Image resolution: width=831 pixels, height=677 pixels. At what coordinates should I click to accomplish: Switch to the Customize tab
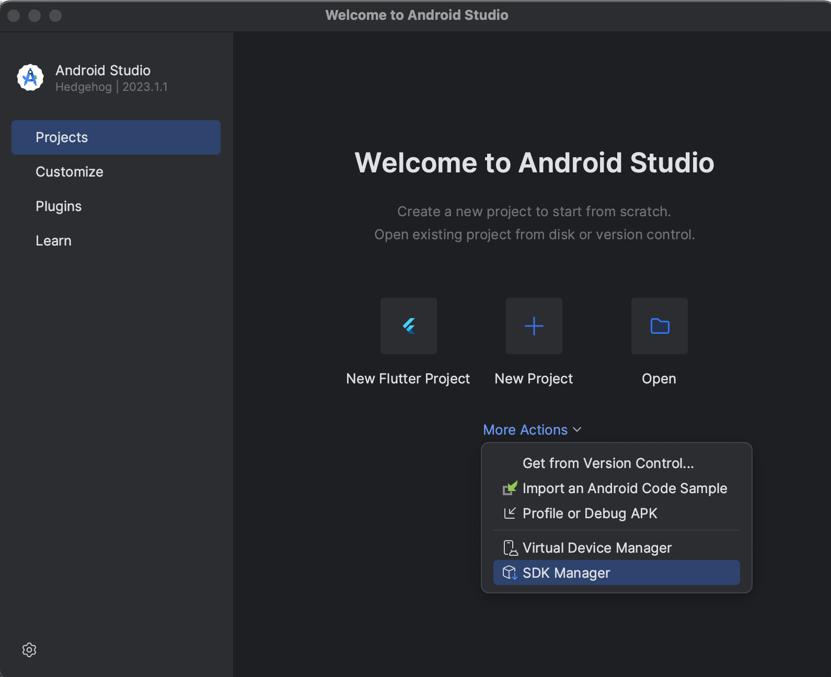(116, 172)
